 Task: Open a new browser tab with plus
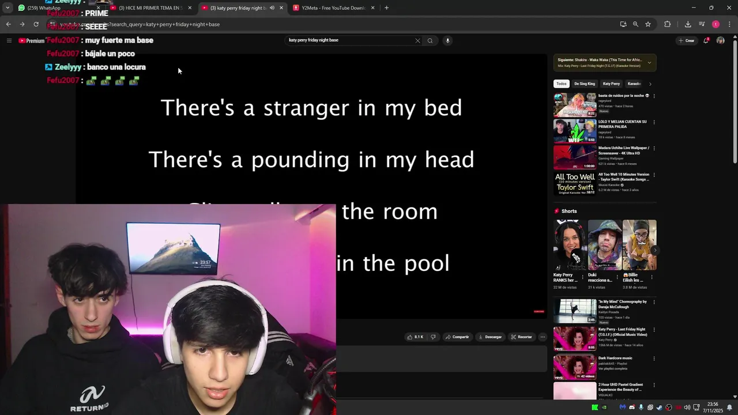[386, 8]
